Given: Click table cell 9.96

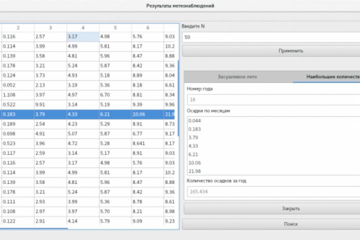Looking at the screenshot, I should (x=169, y=104).
